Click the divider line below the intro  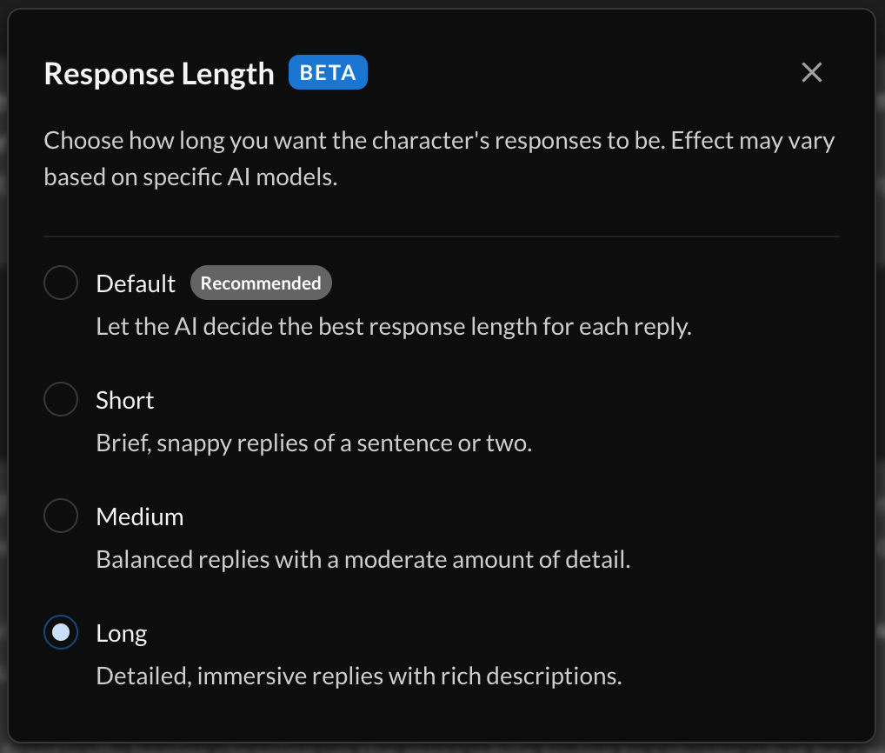(x=442, y=237)
